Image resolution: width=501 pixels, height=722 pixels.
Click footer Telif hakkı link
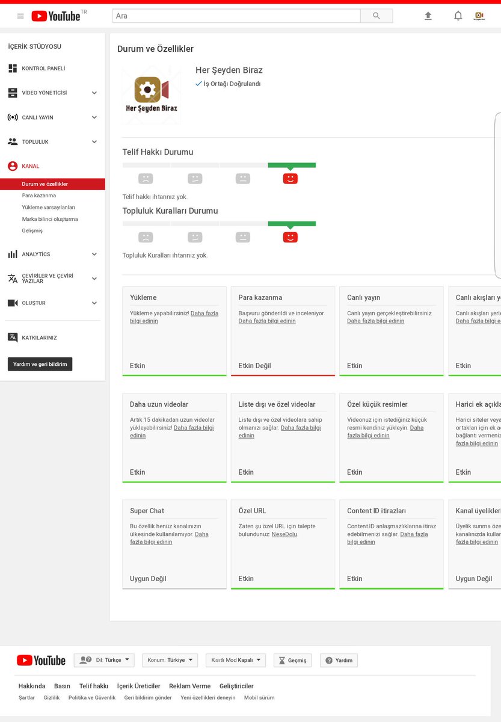coord(94,686)
